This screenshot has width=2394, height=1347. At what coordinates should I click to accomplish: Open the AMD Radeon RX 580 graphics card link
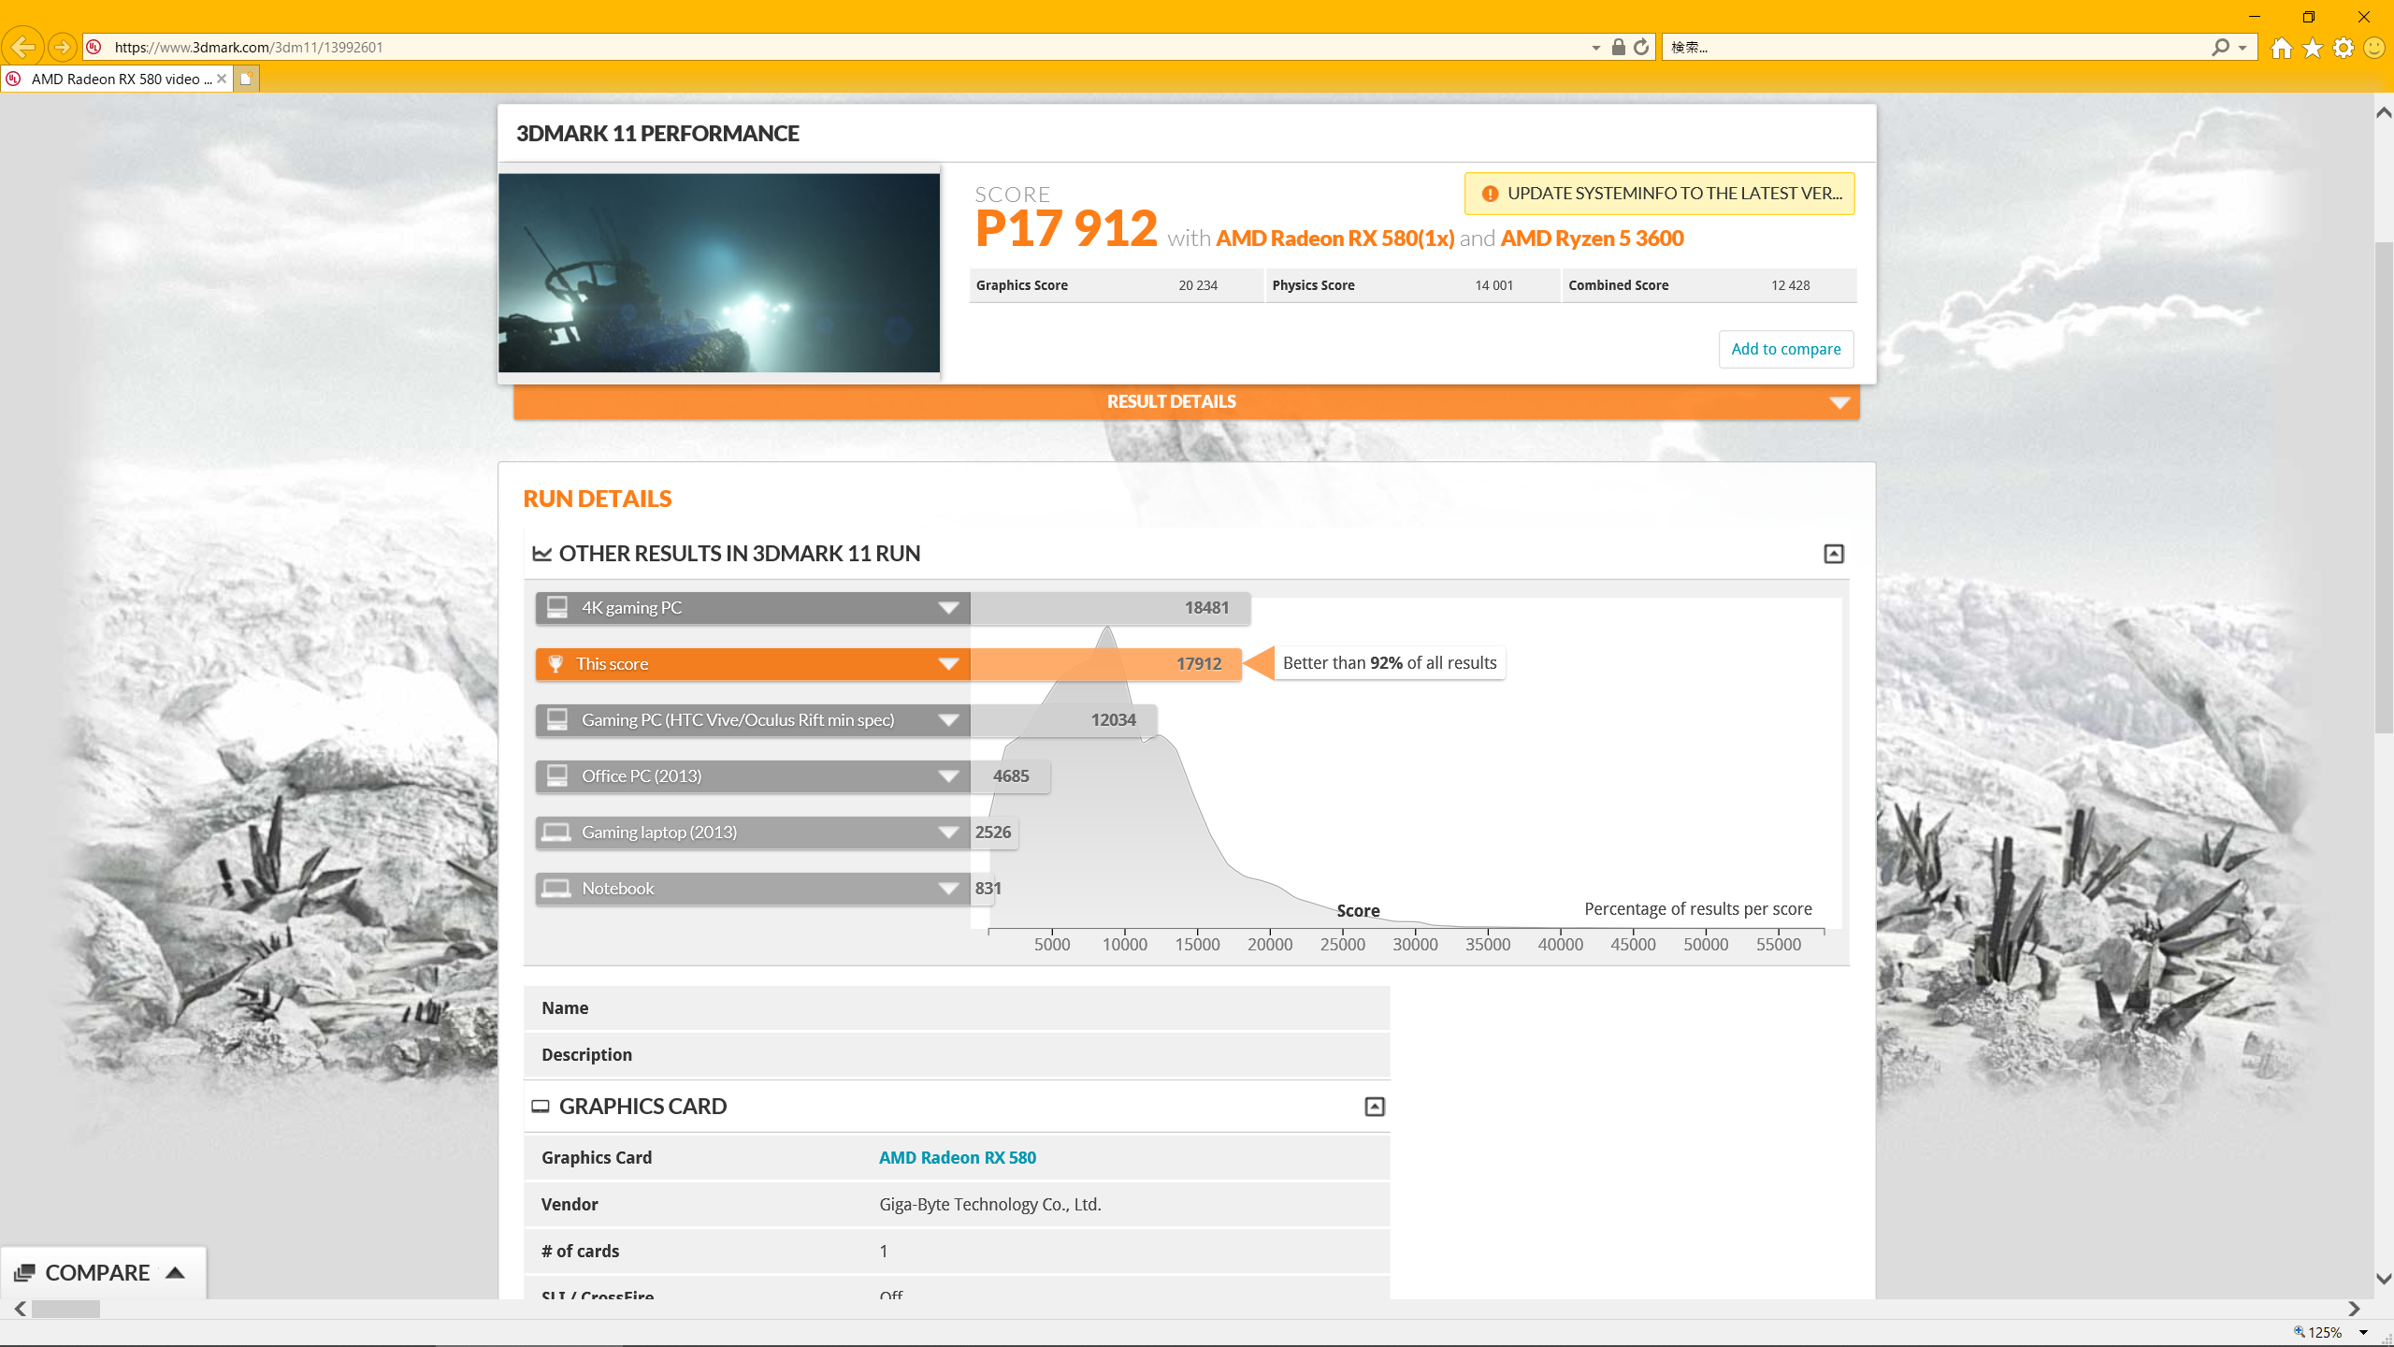[x=958, y=1157]
